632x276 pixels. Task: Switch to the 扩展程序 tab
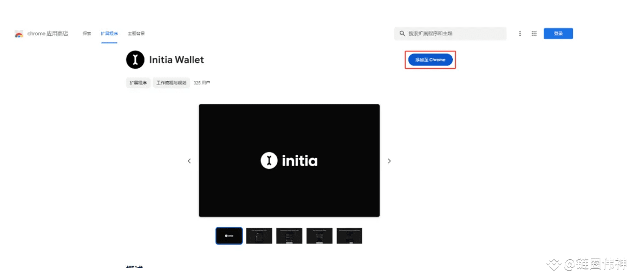[109, 34]
